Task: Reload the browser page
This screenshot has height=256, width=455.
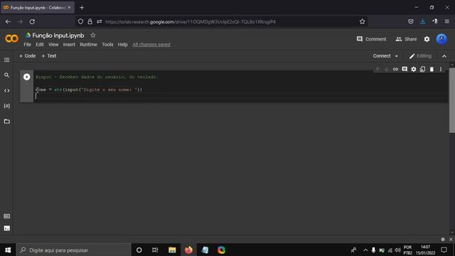Action: 32,21
